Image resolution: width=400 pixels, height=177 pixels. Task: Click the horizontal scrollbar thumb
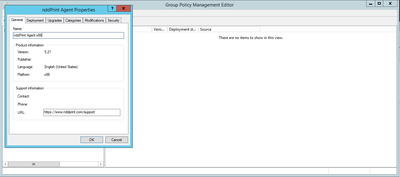(34, 164)
